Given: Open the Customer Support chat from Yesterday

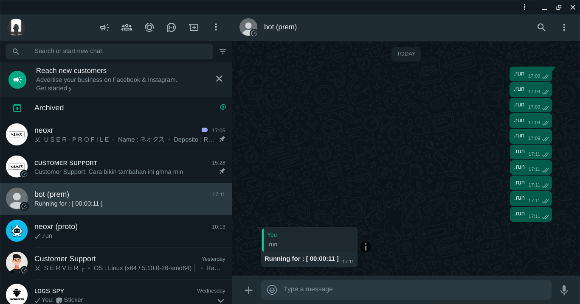Looking at the screenshot, I should point(116,263).
